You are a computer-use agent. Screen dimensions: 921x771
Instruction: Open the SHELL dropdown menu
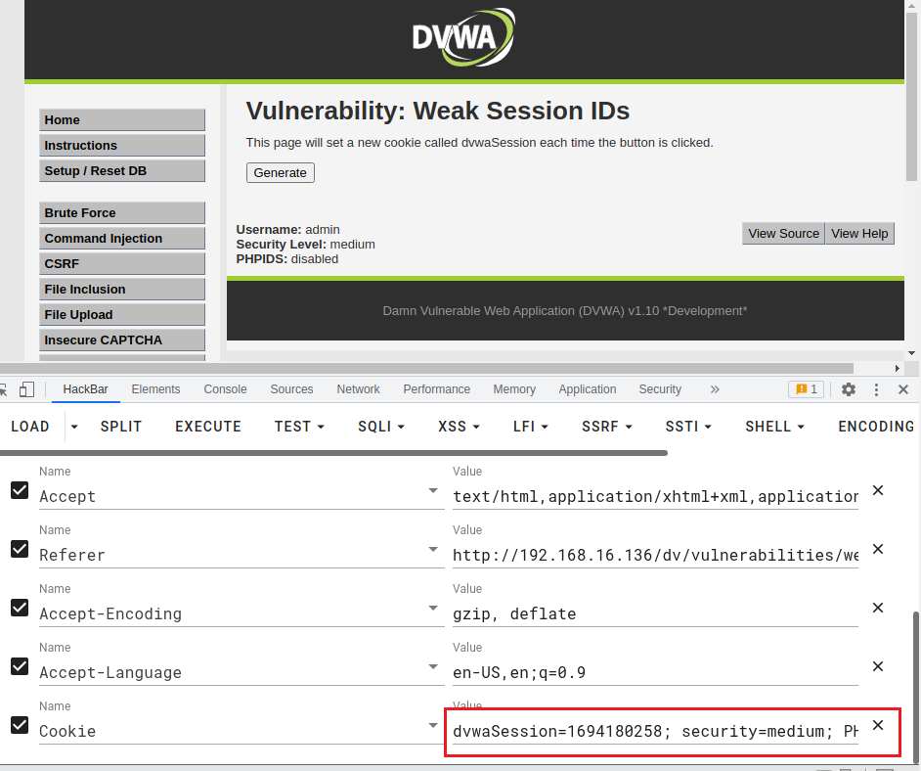click(774, 427)
